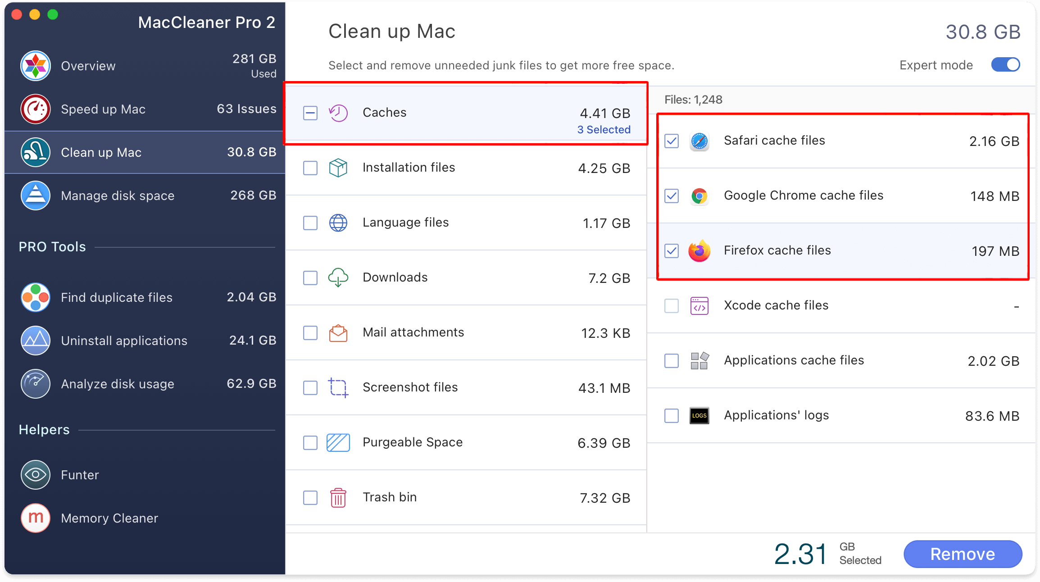The image size is (1040, 582).
Task: Click the Funter eye icon
Action: [35, 475]
